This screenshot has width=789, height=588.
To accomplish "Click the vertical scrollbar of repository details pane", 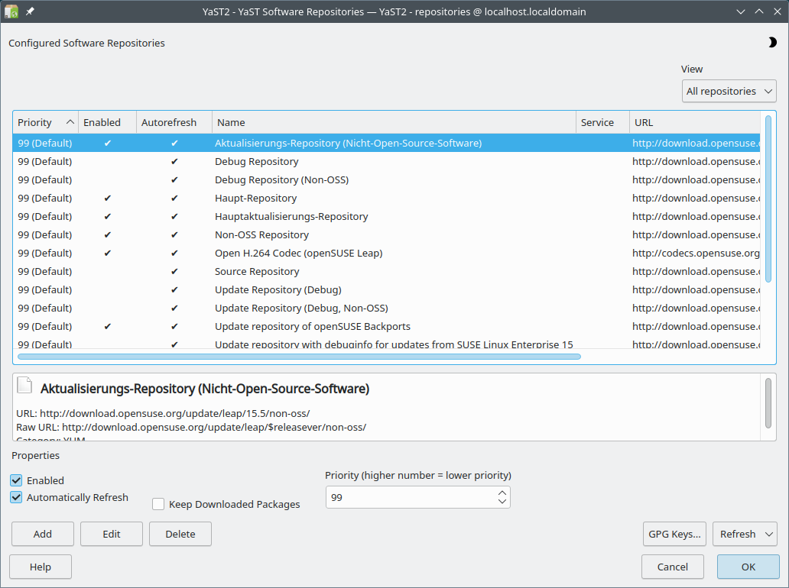I will [768, 403].
